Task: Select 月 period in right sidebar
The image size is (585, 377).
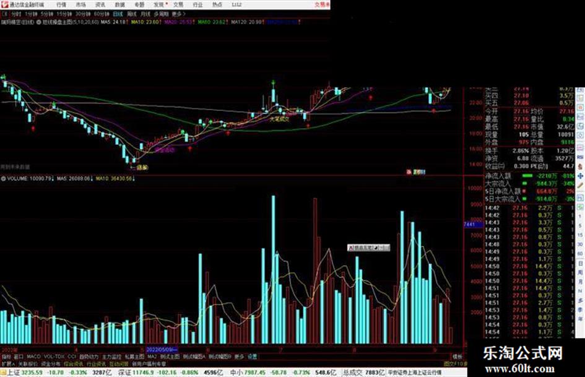Action: coord(580,282)
